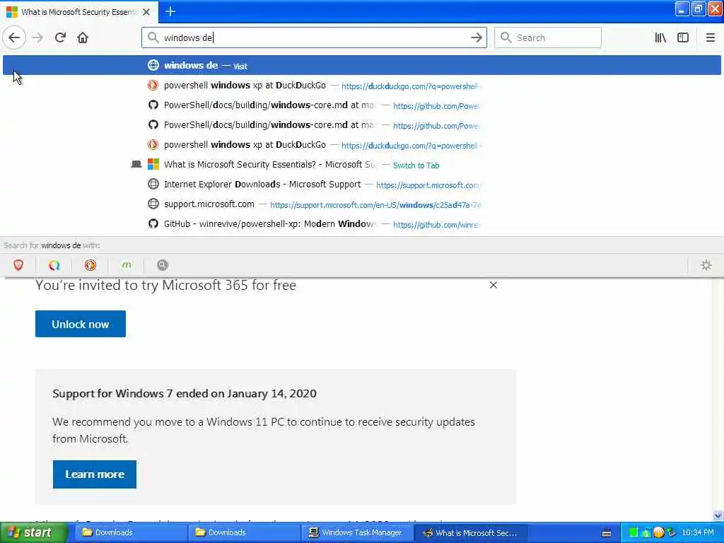Click the magnifier icon in the address bar
Viewport: 724px width, 543px height.
click(x=153, y=38)
